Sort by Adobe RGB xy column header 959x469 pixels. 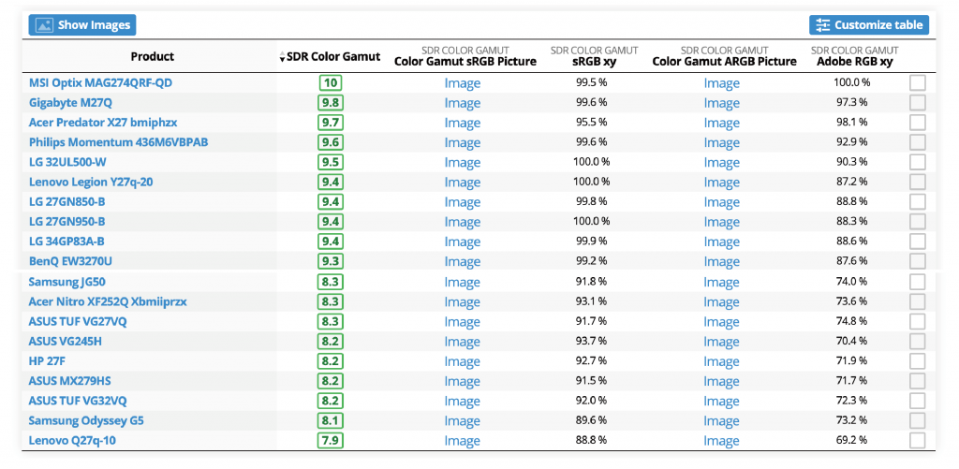851,62
